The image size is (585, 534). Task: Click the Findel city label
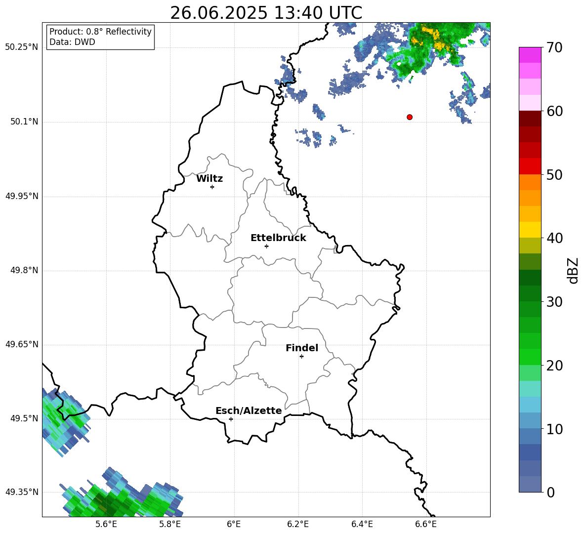pos(302,348)
